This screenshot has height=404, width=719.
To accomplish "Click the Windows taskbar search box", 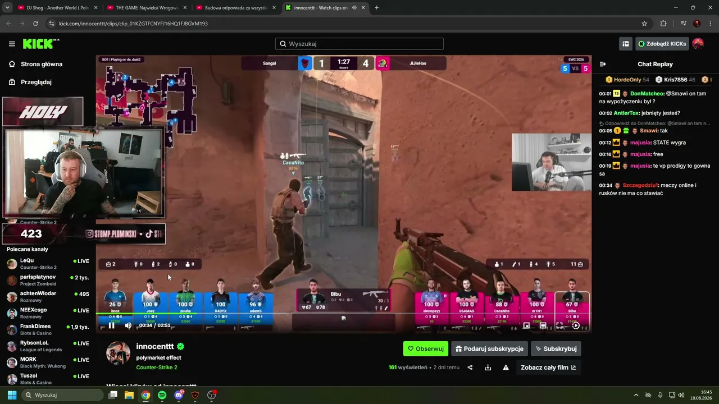I will tap(63, 395).
